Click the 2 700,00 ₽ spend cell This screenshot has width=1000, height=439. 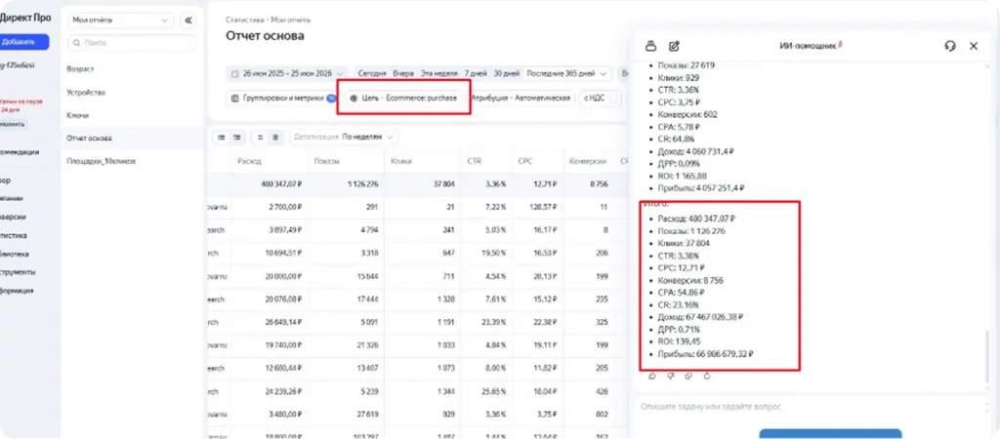pyautogui.click(x=285, y=207)
